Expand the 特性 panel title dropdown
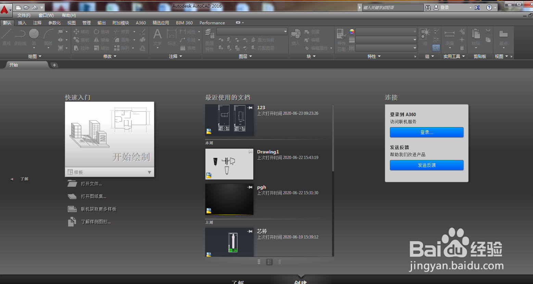 pos(374,56)
